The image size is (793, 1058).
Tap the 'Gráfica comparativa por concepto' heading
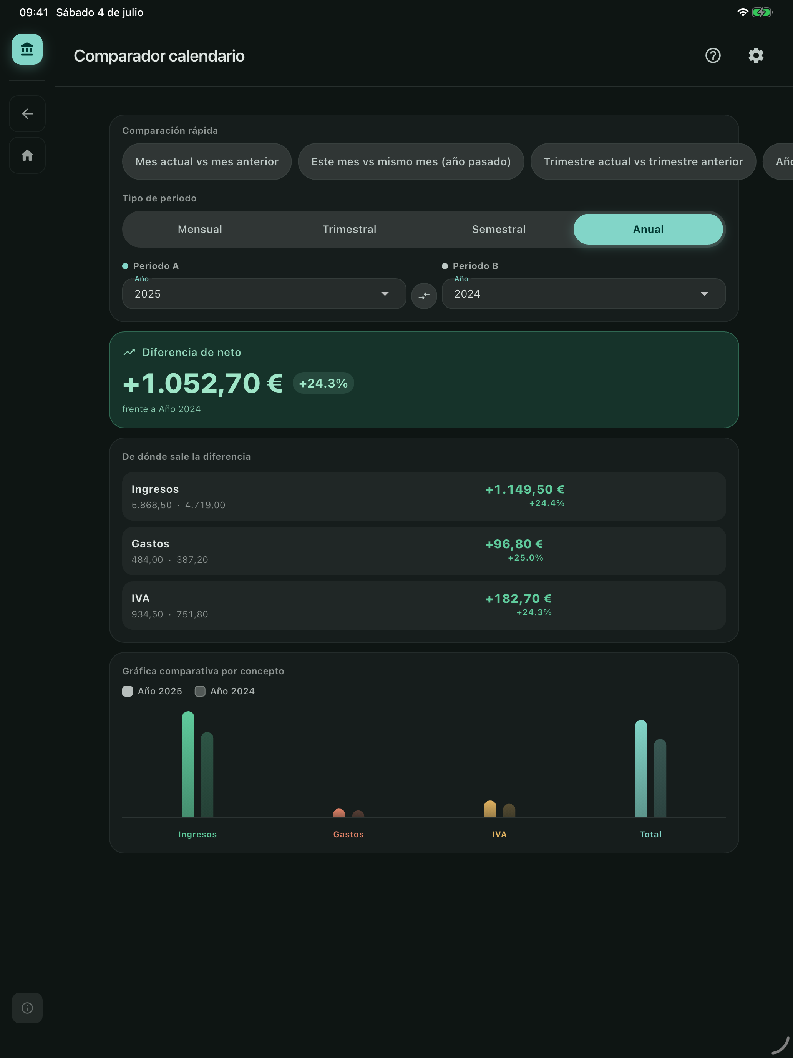tap(203, 671)
